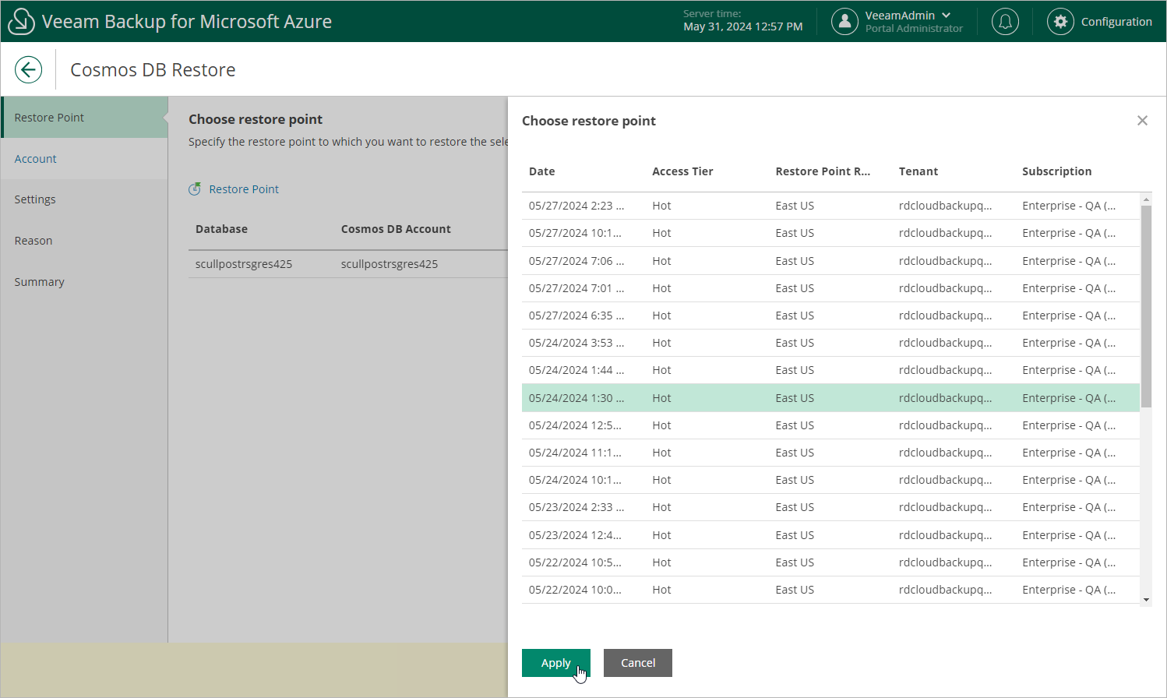
Task: Select restore point 05/27/2024 10:1...
Action: [x=830, y=233]
